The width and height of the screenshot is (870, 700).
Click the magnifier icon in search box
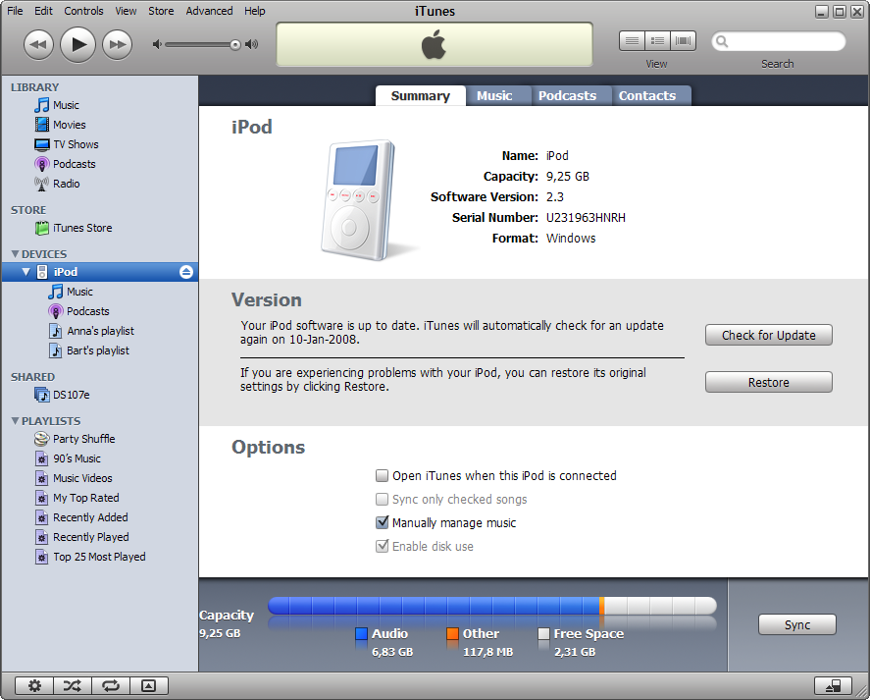(x=722, y=41)
